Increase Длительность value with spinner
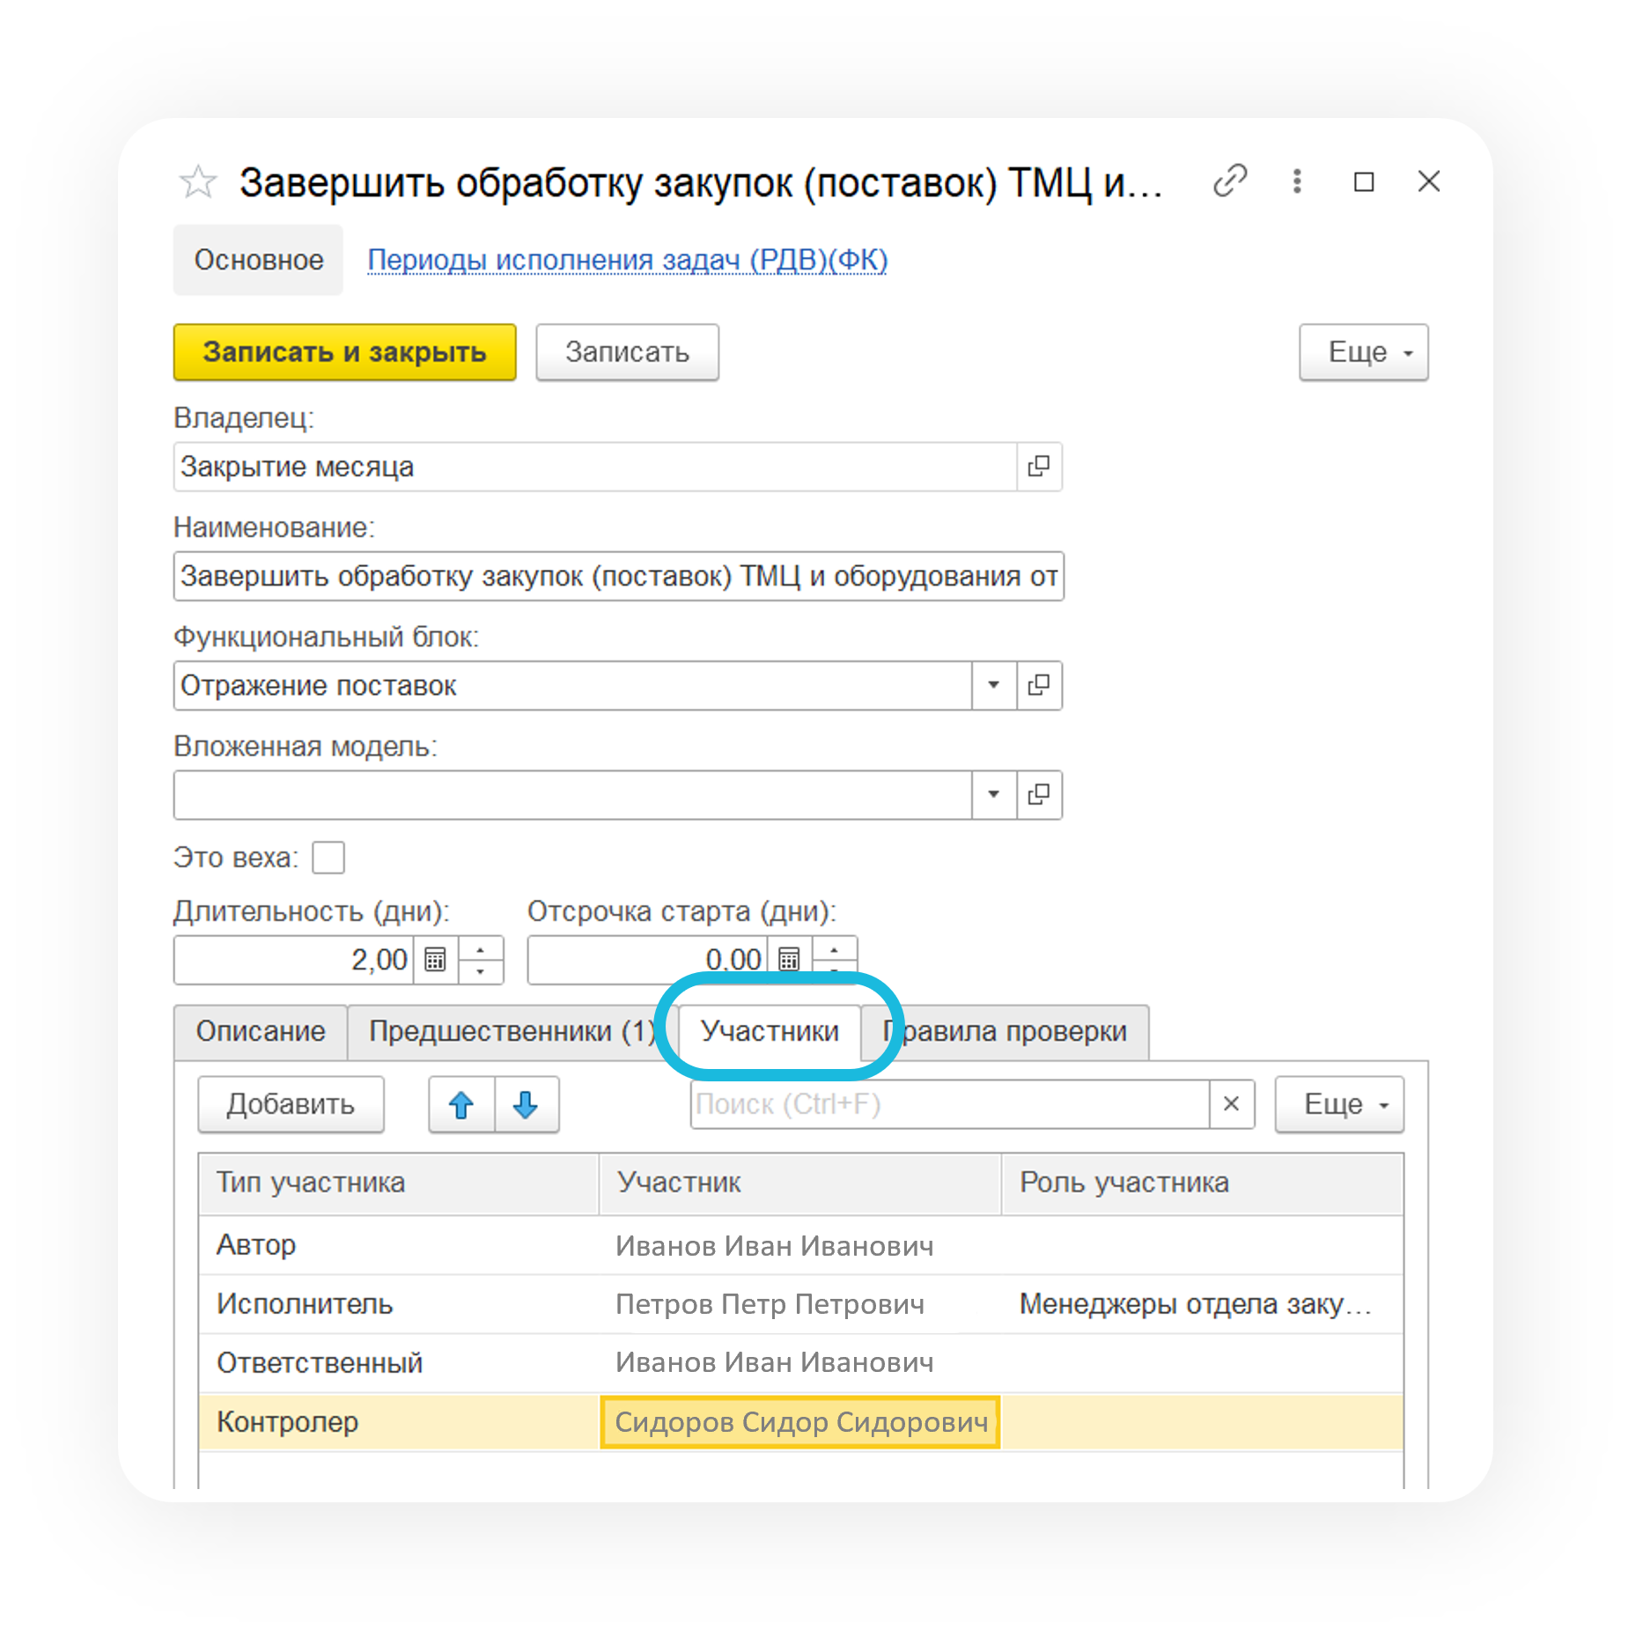The image size is (1628, 1637). click(481, 949)
